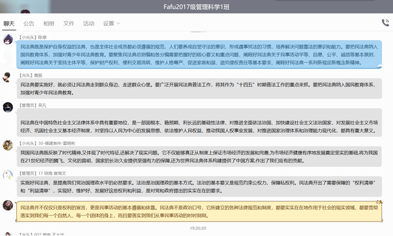Click the chevron arrow next to 设置

tap(118, 24)
